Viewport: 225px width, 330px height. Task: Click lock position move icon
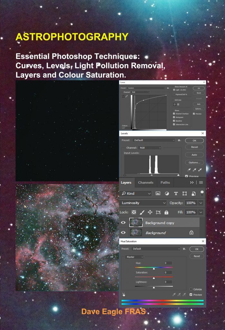pyautogui.click(x=150, y=212)
